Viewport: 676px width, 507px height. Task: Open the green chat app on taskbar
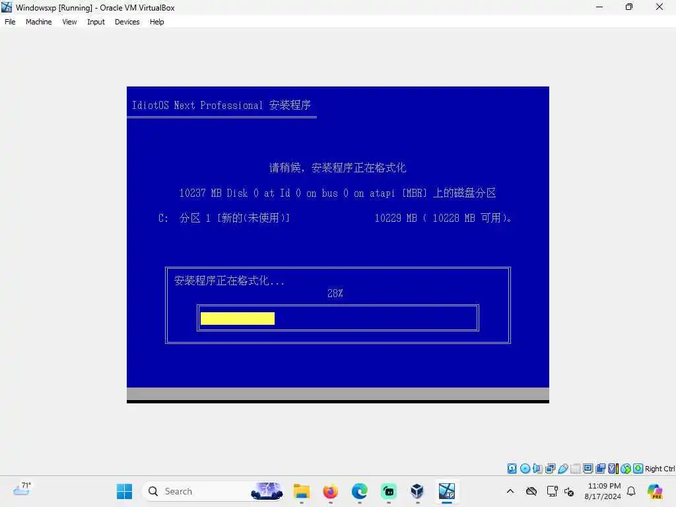coord(388,491)
